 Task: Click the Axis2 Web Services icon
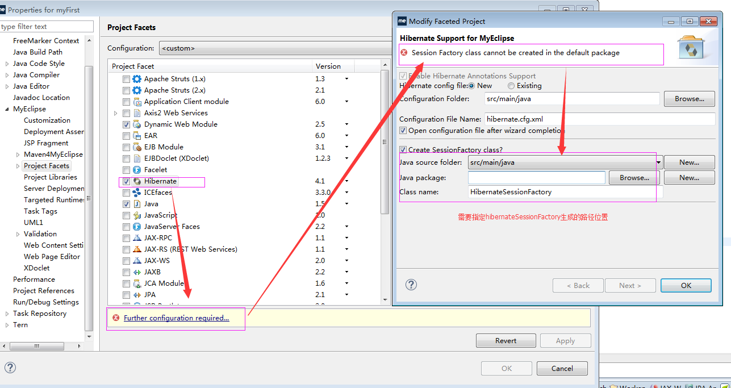coord(137,113)
